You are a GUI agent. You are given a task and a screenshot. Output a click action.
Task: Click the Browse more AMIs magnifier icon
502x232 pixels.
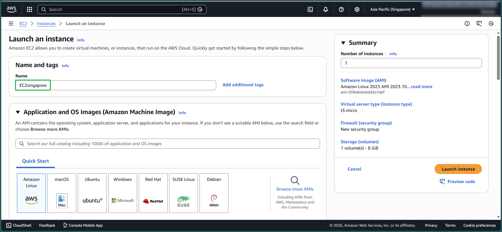295,180
